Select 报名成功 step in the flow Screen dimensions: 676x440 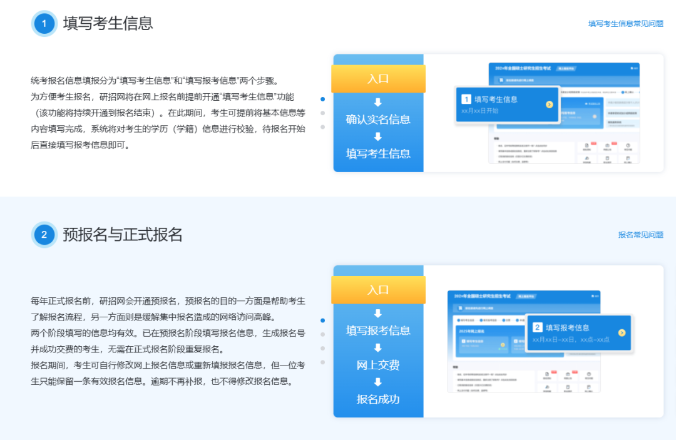click(x=378, y=399)
